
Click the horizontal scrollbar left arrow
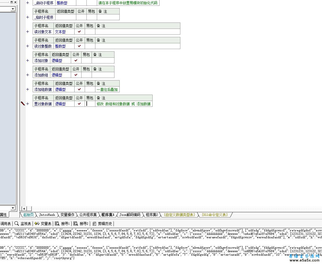pos(24,209)
